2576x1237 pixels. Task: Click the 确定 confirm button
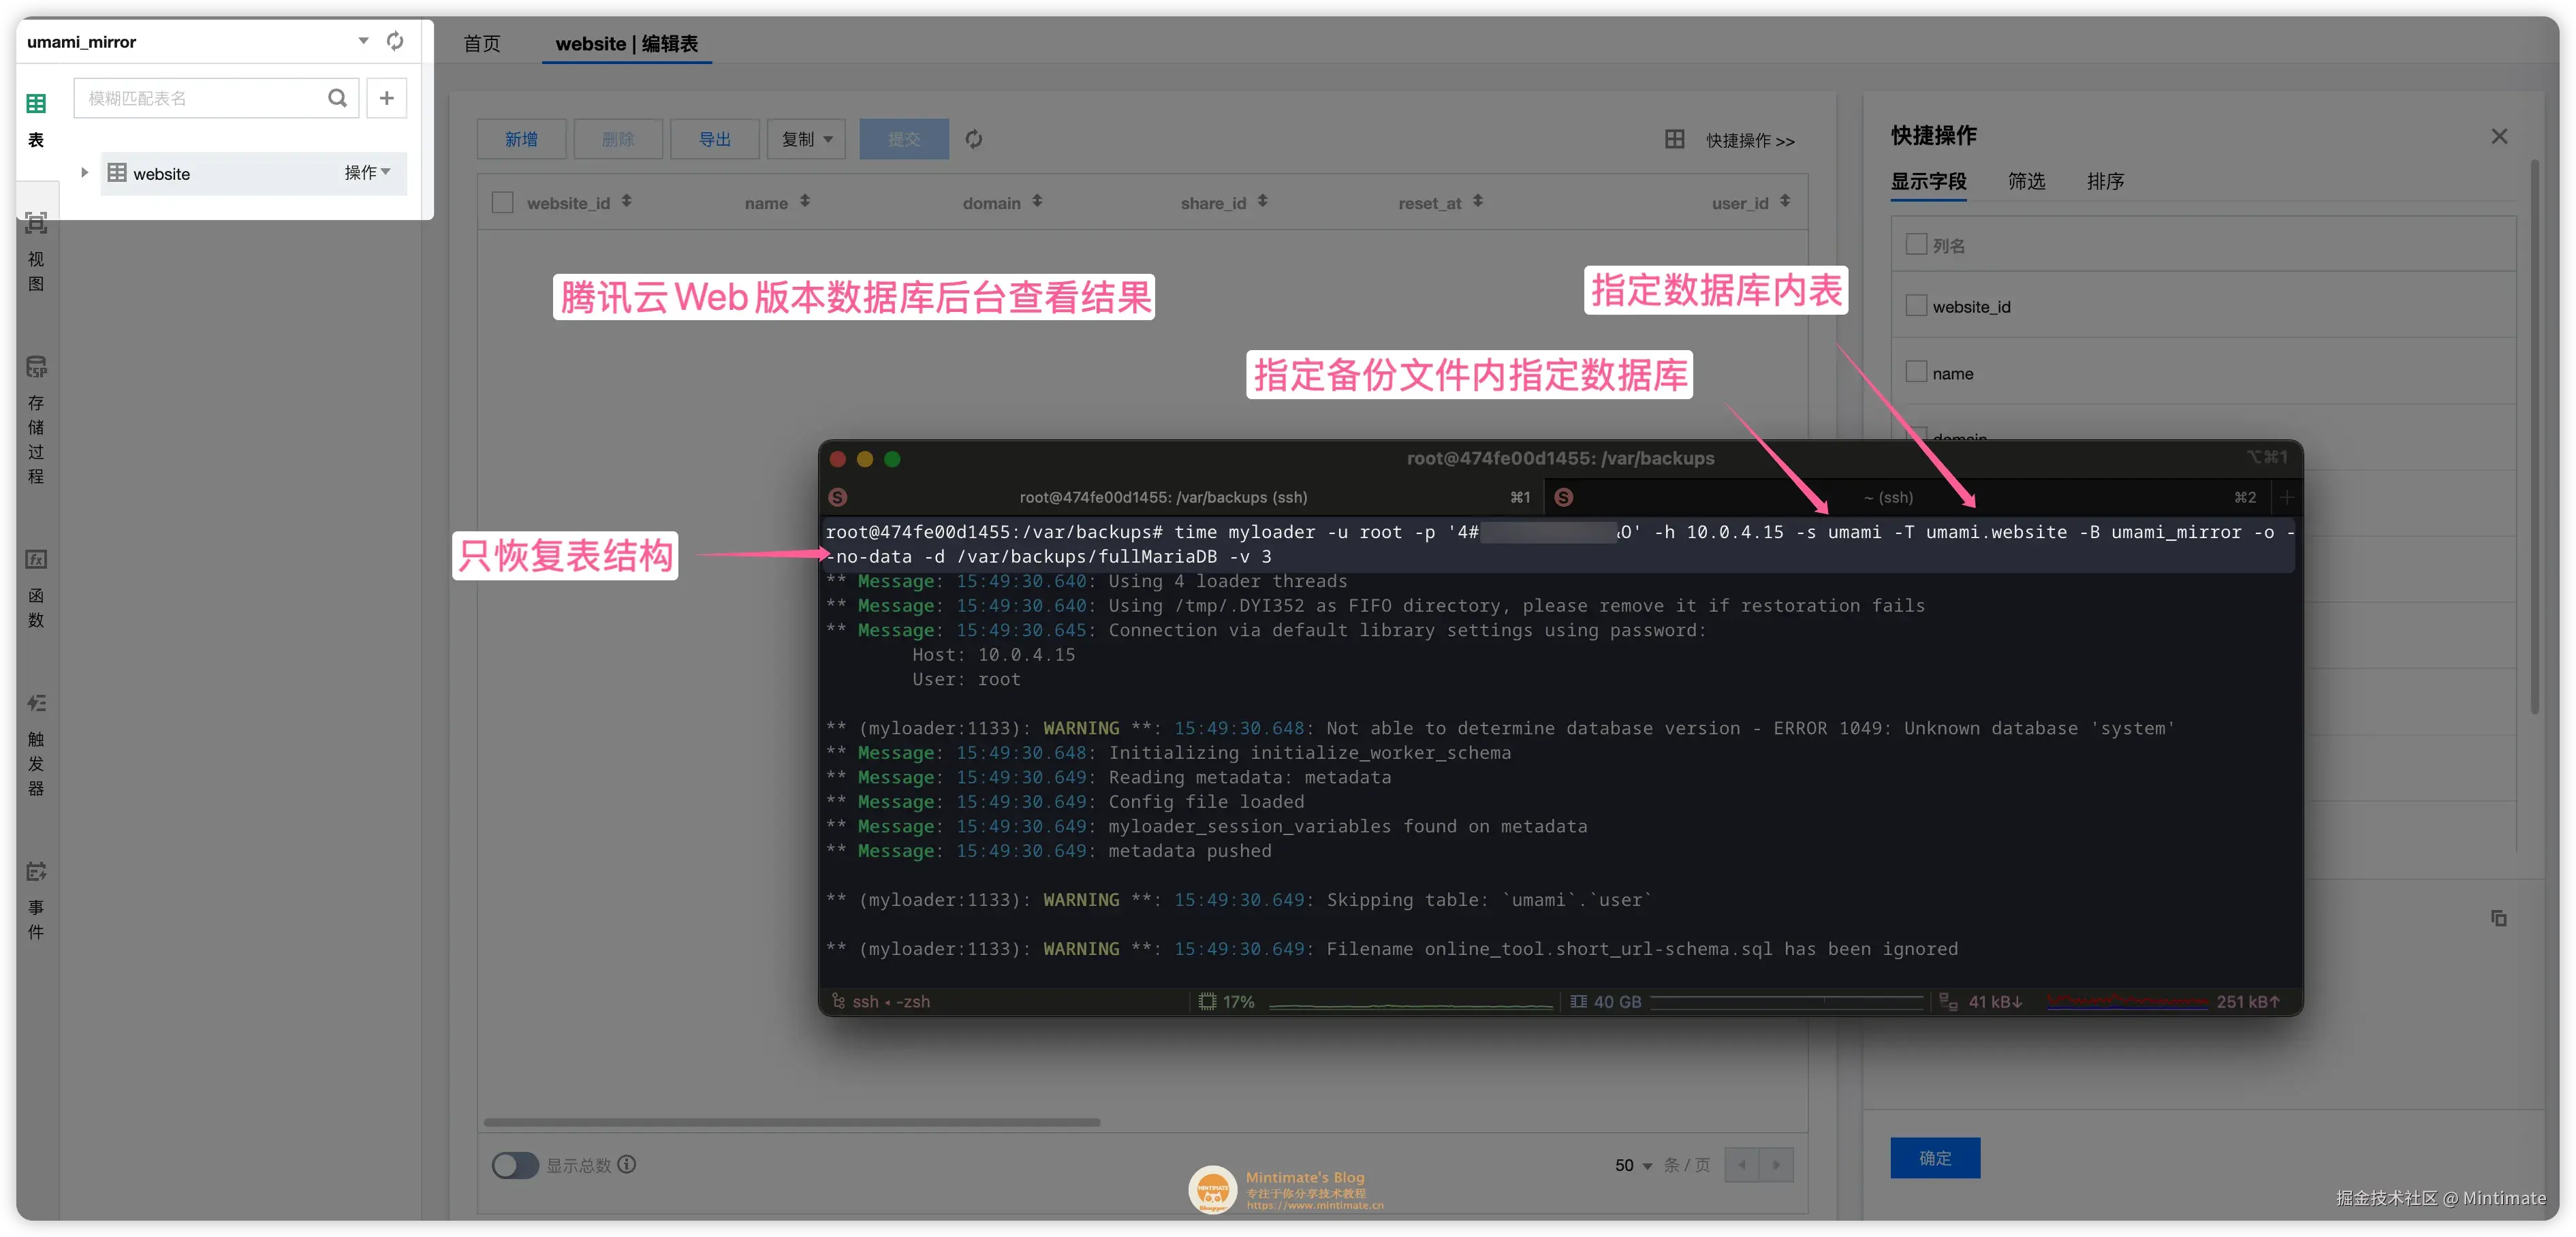coord(1934,1157)
